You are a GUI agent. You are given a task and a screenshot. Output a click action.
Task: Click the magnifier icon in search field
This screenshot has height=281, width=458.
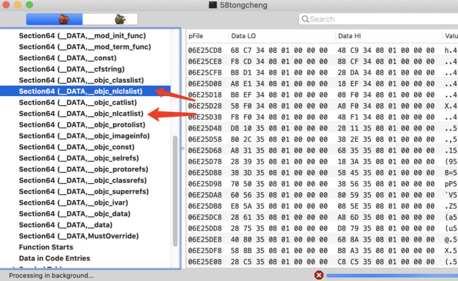point(305,19)
